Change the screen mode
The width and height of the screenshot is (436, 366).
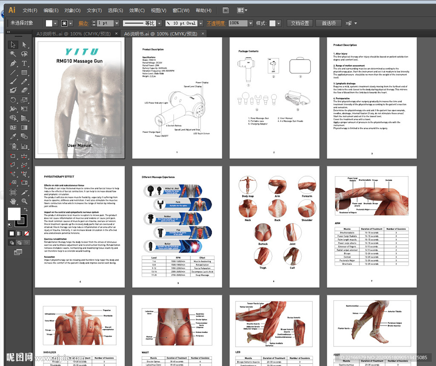[x=18, y=252]
